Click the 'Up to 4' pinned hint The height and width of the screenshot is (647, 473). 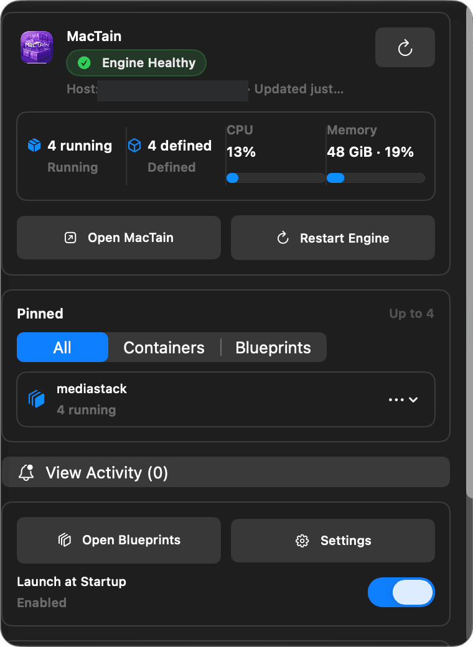(x=411, y=314)
